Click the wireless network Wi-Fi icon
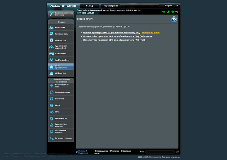Viewport: 227px width, 160px height. click(51, 86)
